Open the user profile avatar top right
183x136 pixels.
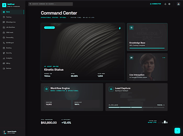click(179, 4)
